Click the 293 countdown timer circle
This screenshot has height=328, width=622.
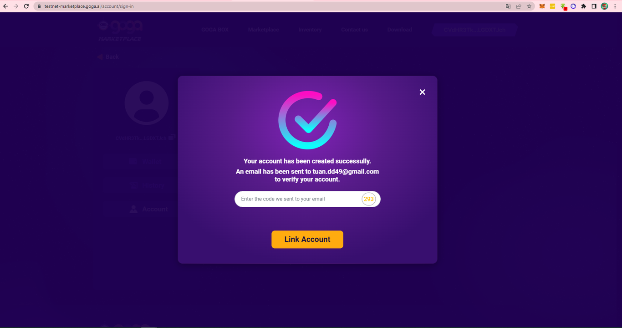(x=369, y=199)
